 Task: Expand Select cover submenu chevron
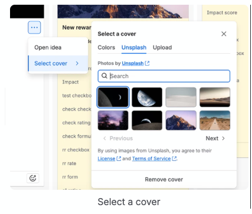[x=77, y=63]
